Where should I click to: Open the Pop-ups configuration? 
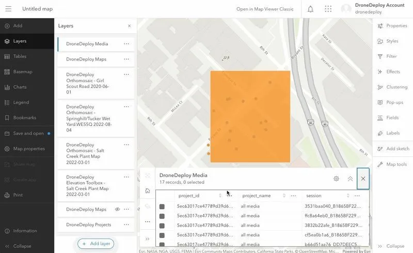pos(390,102)
